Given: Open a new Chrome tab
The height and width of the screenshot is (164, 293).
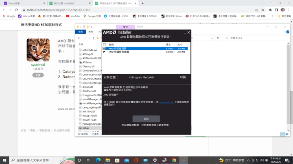Looking at the screenshot, I should click(142, 3).
